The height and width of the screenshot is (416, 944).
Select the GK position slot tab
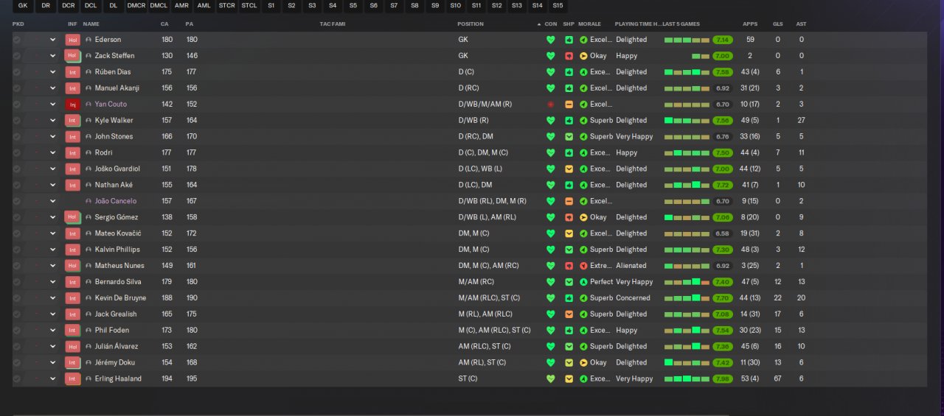pyautogui.click(x=23, y=6)
